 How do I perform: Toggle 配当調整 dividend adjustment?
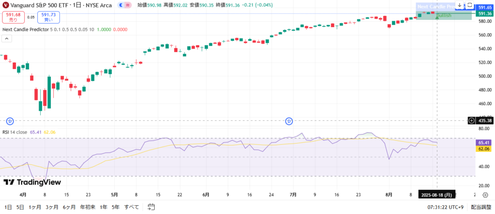pos(481,207)
